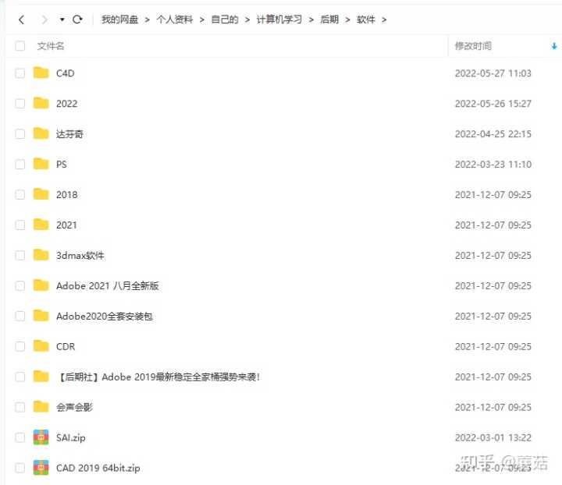The width and height of the screenshot is (562, 485).
Task: Tick checkbox for Adobe2020全套安装包
Action: pyautogui.click(x=20, y=317)
